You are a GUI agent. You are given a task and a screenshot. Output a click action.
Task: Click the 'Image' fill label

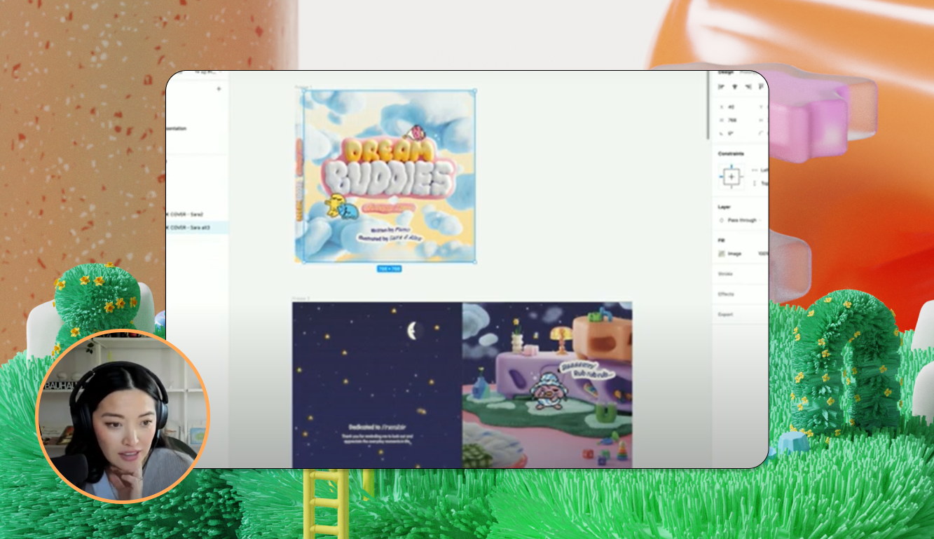coord(734,254)
